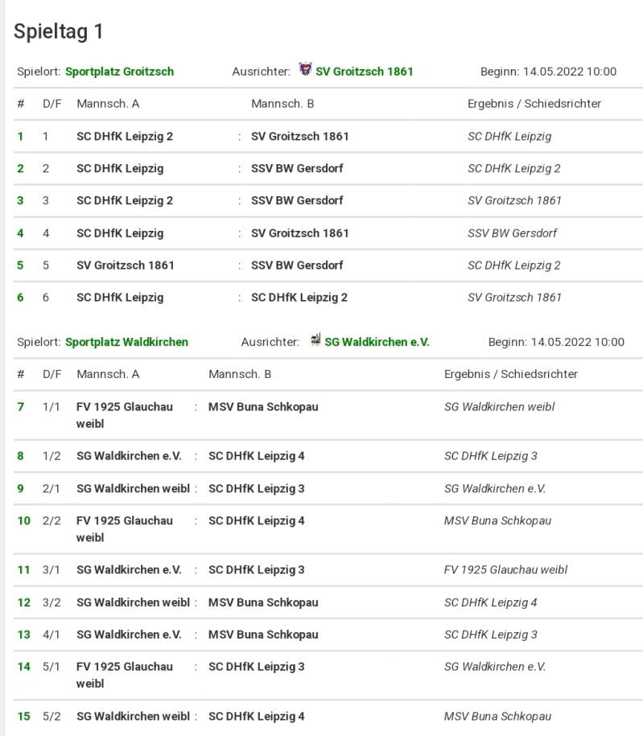Select green match number 3

[20, 201]
